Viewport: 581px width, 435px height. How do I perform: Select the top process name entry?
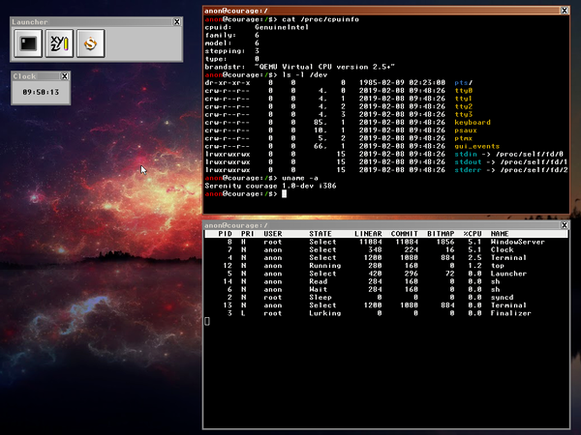(x=498, y=266)
